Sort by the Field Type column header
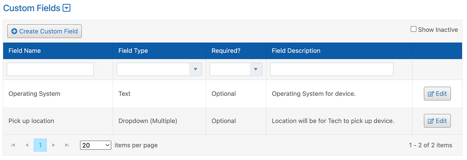This screenshot has width=467, height=160. [133, 51]
